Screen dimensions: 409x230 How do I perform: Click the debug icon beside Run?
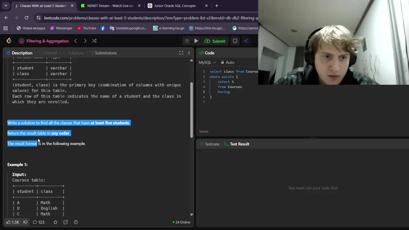click(x=187, y=41)
